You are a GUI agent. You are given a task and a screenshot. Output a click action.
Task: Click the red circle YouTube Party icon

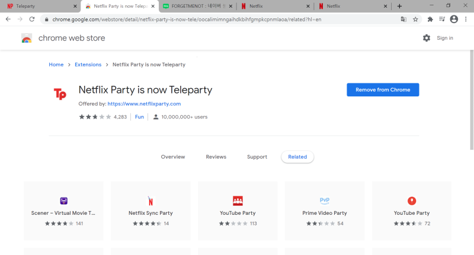pyautogui.click(x=412, y=201)
